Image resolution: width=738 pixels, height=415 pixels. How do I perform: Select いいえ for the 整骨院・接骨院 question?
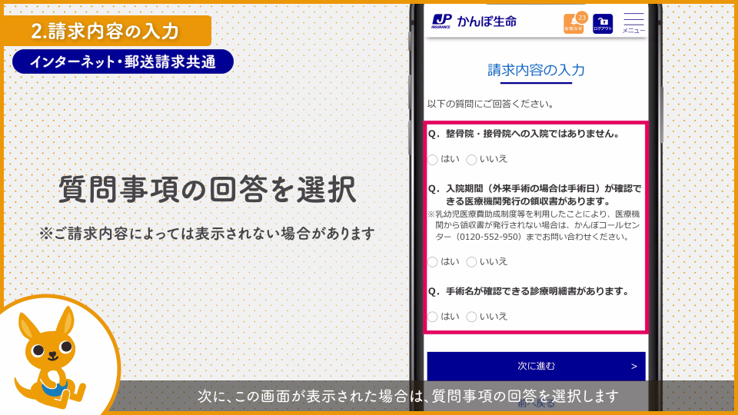[471, 159]
